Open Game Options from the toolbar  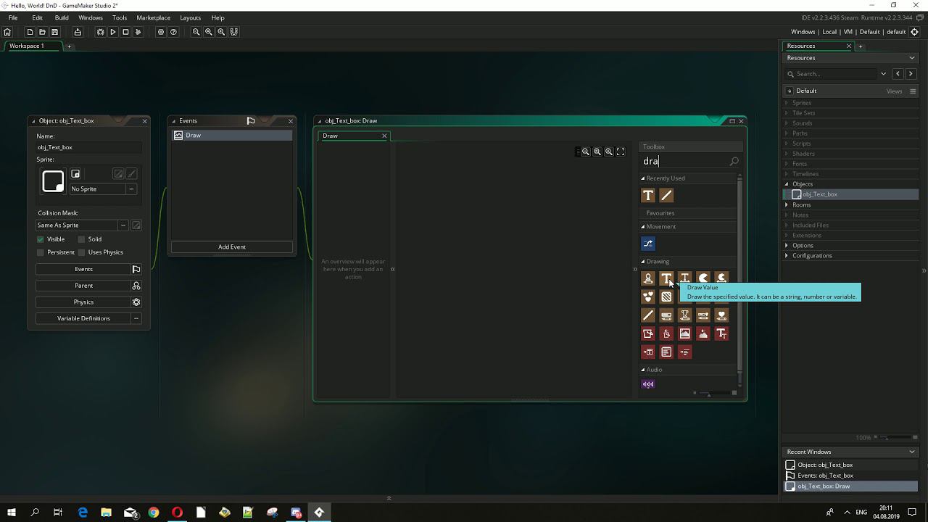(x=161, y=32)
